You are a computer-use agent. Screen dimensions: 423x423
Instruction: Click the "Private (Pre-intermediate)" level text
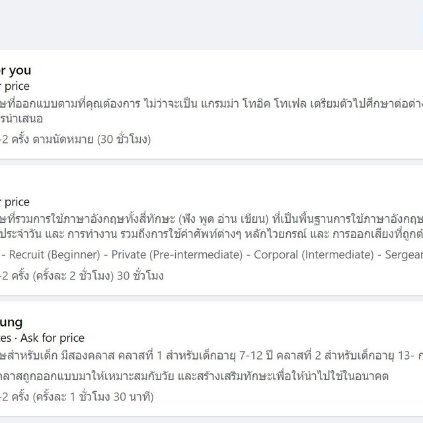pos(175,254)
